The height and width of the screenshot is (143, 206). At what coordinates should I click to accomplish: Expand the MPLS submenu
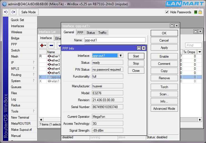(x=34, y=68)
